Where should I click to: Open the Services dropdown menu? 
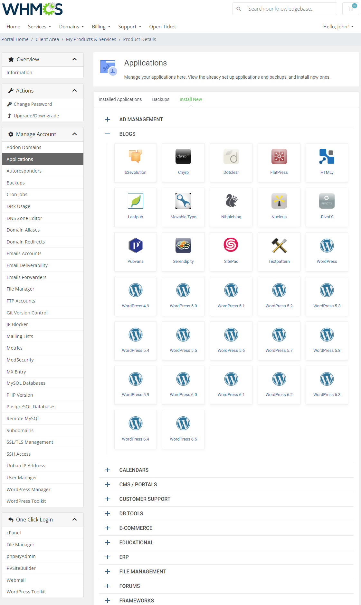pyautogui.click(x=40, y=26)
